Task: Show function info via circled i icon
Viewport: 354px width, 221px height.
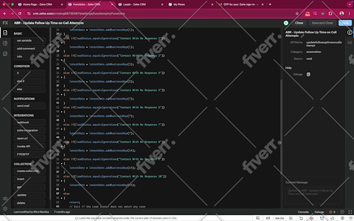Action: (349, 32)
